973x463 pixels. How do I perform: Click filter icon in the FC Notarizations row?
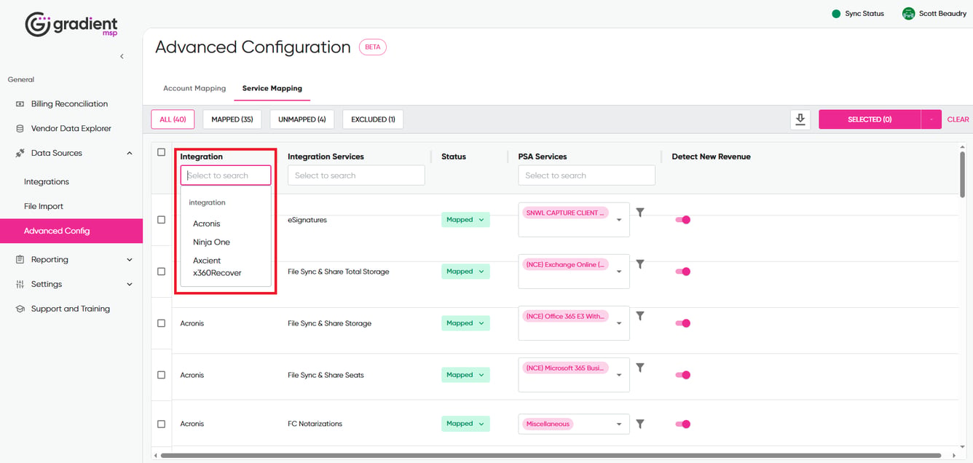[640, 424]
